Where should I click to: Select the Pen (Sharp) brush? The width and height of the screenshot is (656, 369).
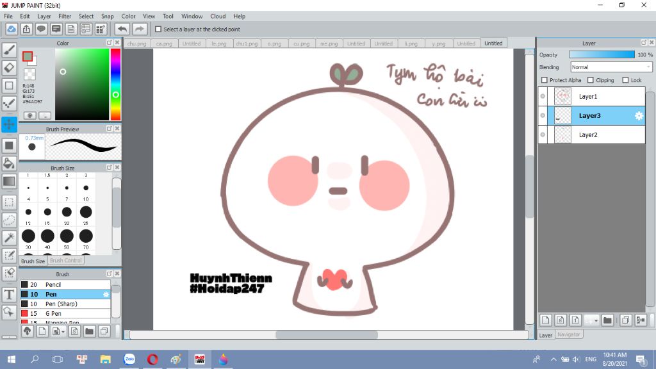click(65, 304)
